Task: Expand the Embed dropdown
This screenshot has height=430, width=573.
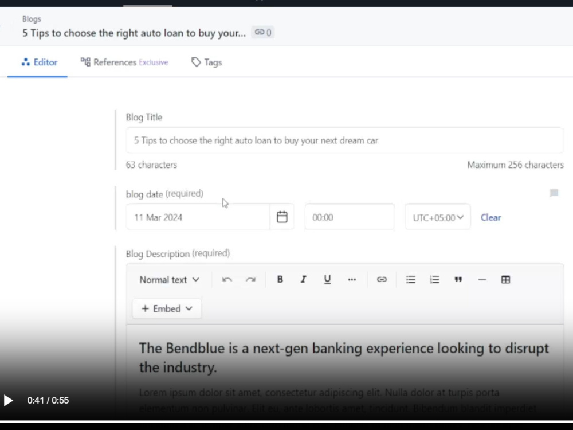Action: tap(167, 308)
